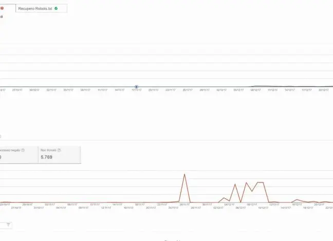Click the 02/12/17 date label on upper chart axis
The height and width of the screenshot is (241, 333).
(x=221, y=90)
